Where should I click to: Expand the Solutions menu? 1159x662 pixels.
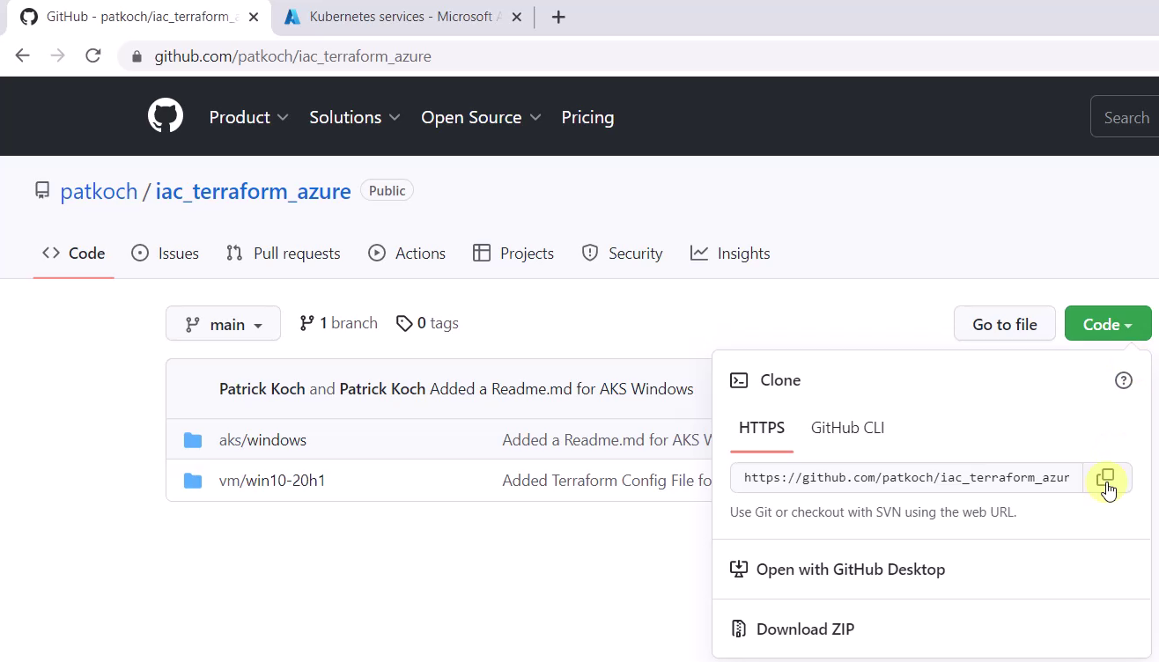[355, 117]
